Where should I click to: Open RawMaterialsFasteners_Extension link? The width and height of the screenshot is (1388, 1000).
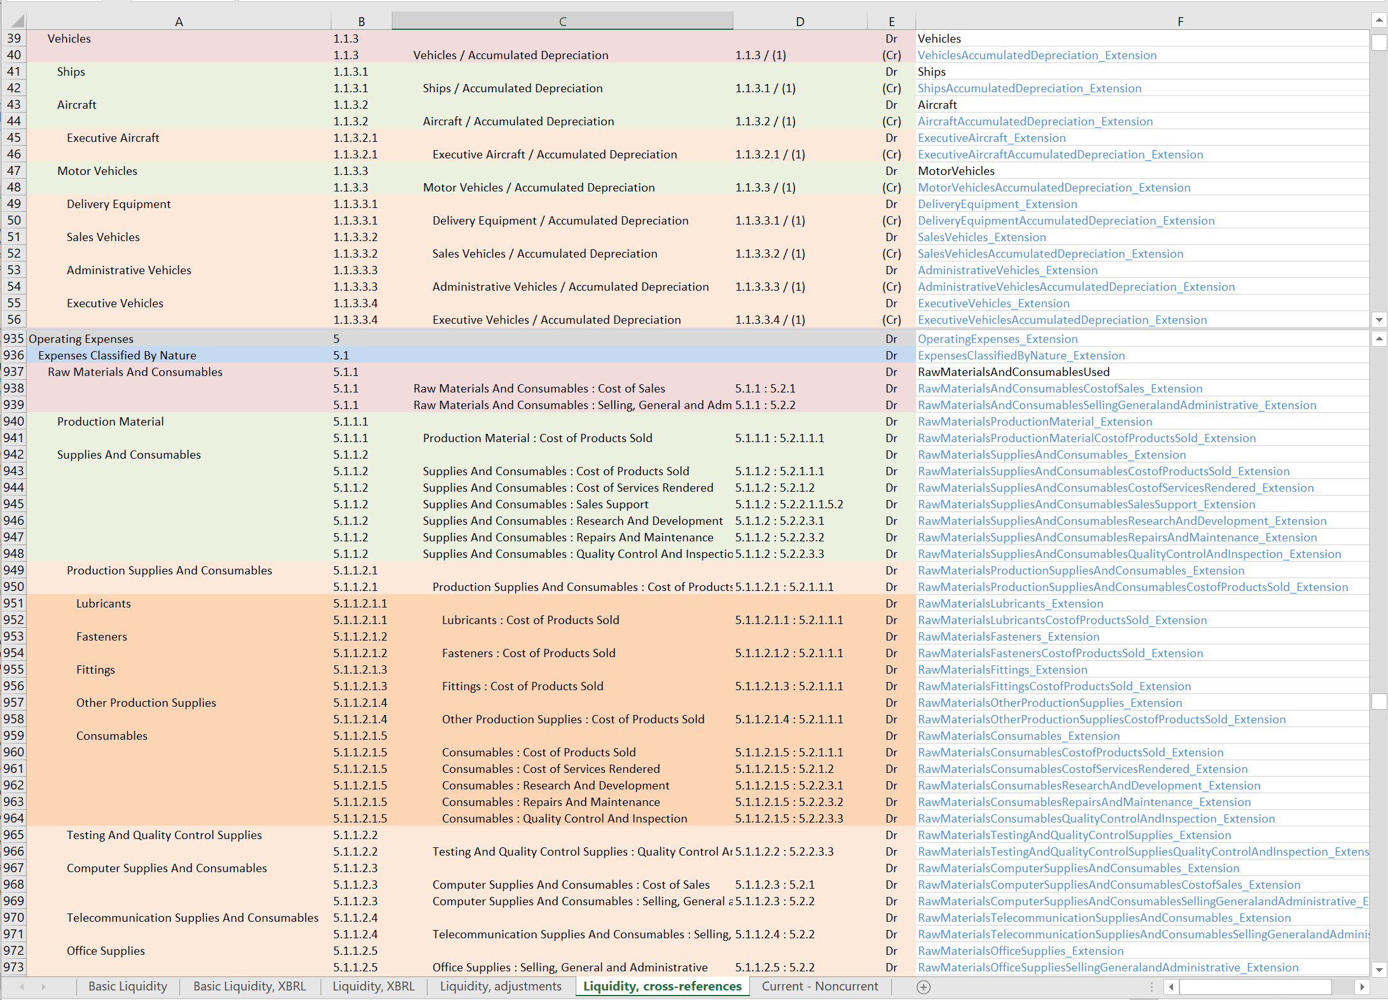point(1008,636)
